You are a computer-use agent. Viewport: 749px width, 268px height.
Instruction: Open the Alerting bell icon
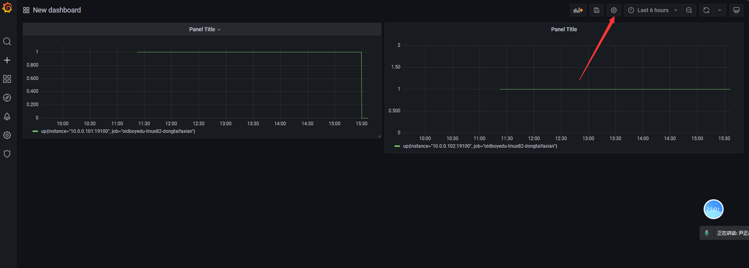[x=7, y=116]
